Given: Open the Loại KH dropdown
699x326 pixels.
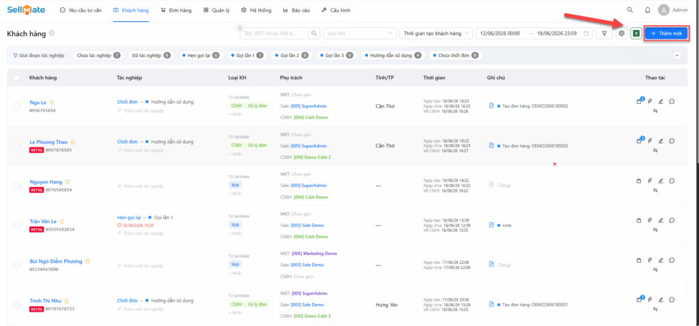Looking at the screenshot, I should point(360,33).
